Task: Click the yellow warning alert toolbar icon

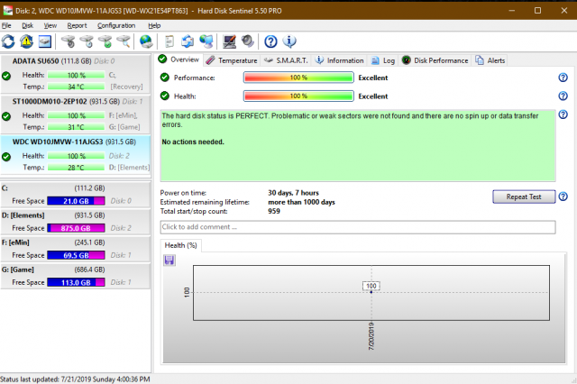Action: click(26, 41)
